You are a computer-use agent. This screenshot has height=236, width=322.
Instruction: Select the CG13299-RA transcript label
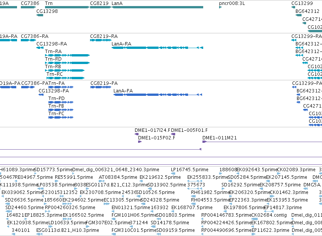[306, 36]
